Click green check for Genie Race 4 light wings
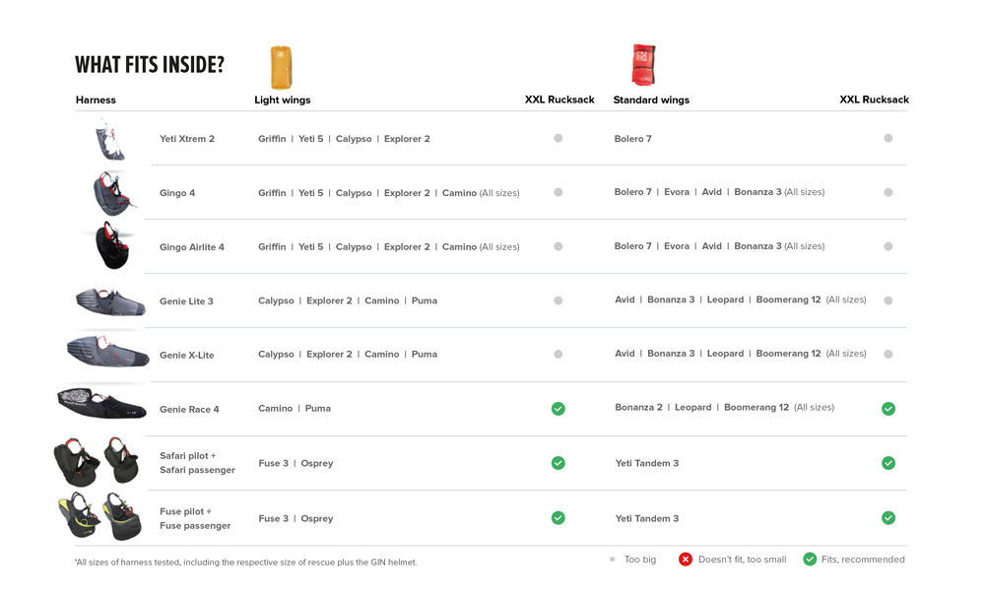The width and height of the screenshot is (985, 598). (558, 409)
